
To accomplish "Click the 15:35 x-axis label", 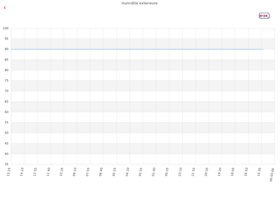I will point(259,172).
